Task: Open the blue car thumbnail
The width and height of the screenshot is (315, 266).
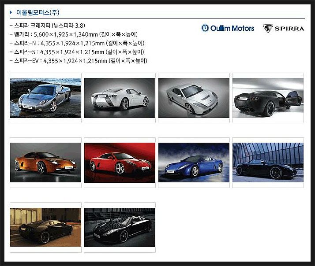Action: [194, 163]
